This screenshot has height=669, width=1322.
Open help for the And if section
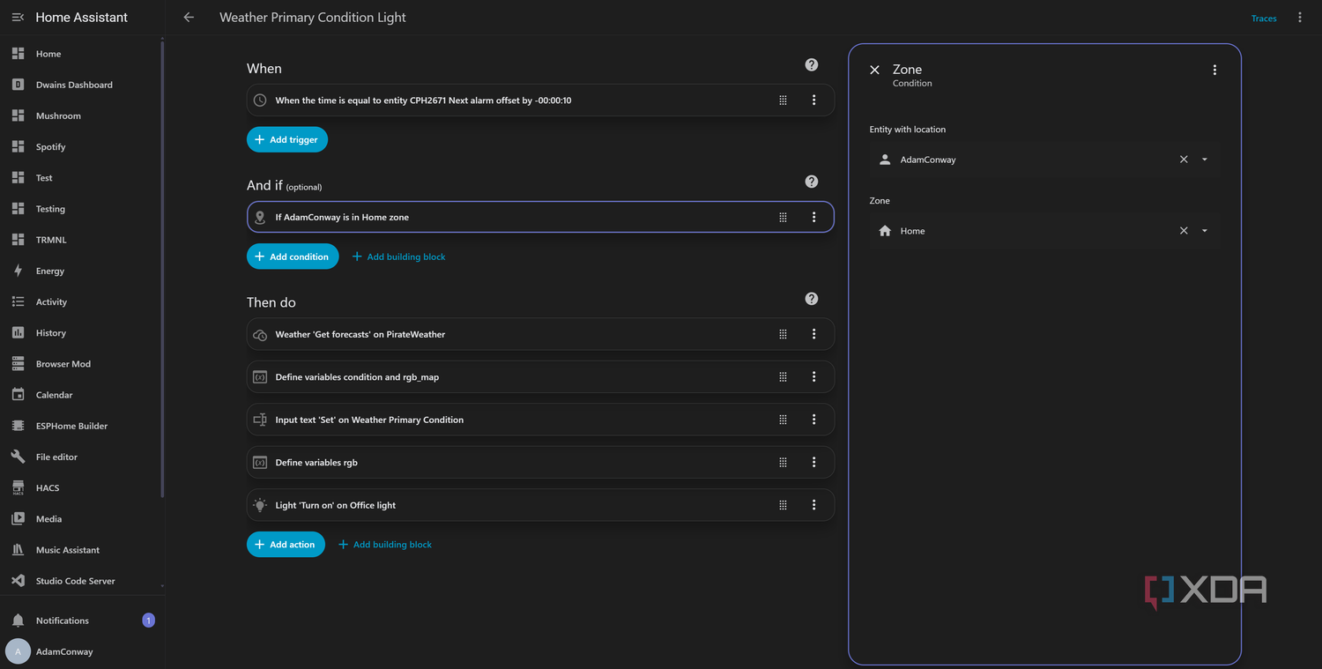point(812,182)
